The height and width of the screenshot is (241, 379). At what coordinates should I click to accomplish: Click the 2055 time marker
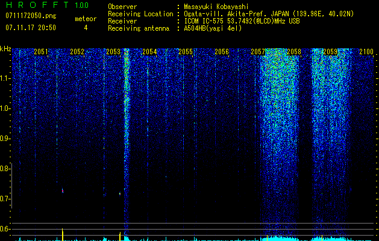[186, 52]
